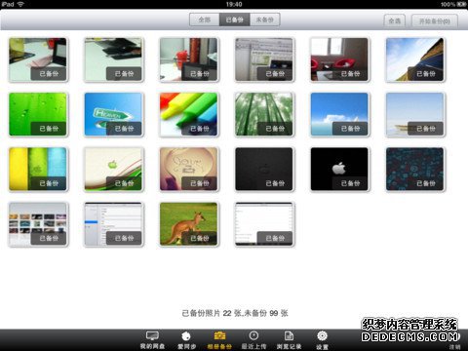The width and height of the screenshot is (468, 351).
Task: Open the photo gallery screenshot thumbnail
Action: coord(38,224)
